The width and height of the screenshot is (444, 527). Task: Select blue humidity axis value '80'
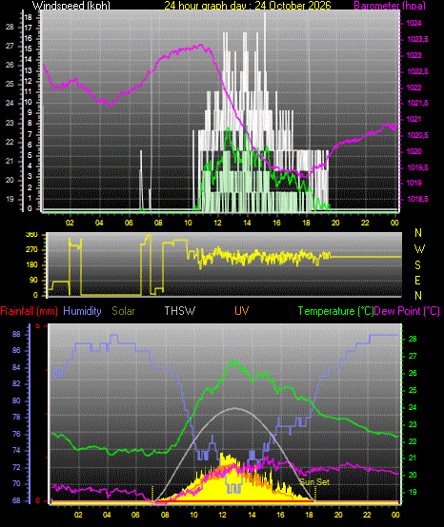(16, 401)
